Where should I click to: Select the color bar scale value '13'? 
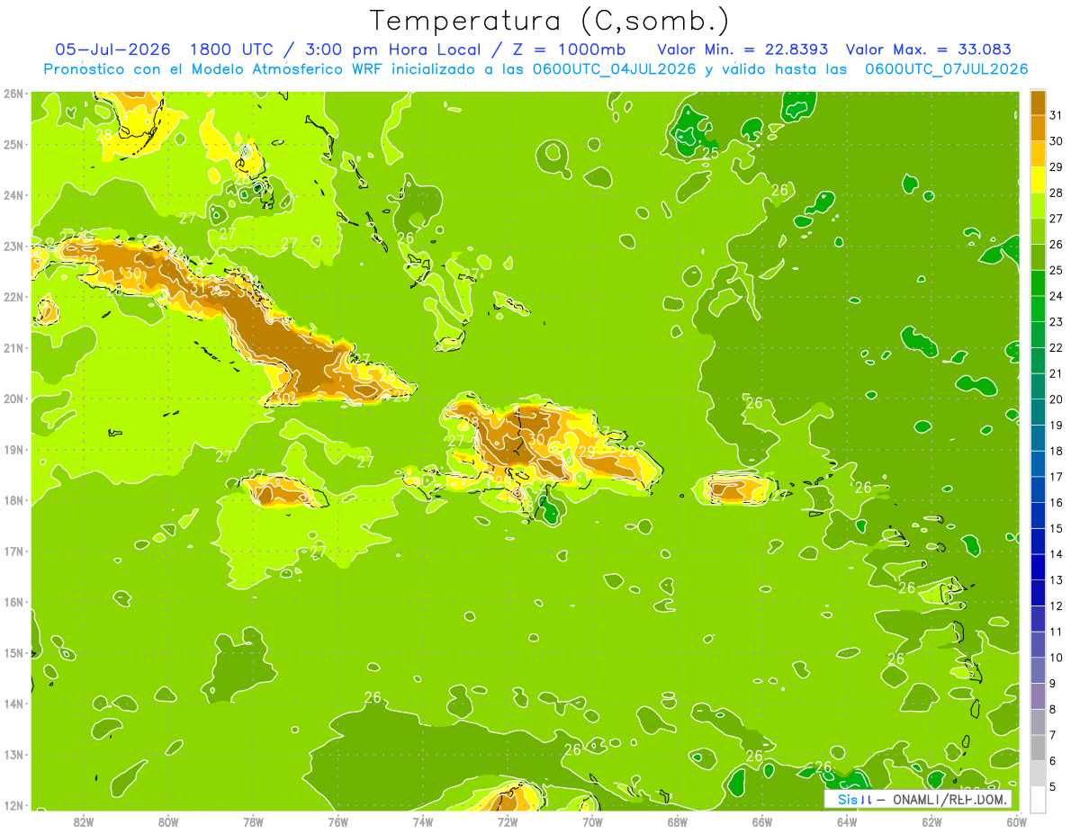1056,580
